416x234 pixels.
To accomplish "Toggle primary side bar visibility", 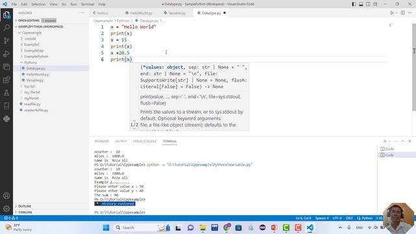I will [354, 4].
